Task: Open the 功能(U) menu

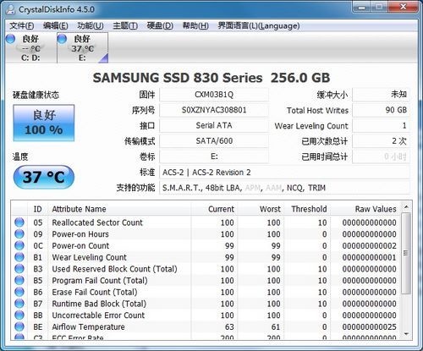Action: (91, 26)
